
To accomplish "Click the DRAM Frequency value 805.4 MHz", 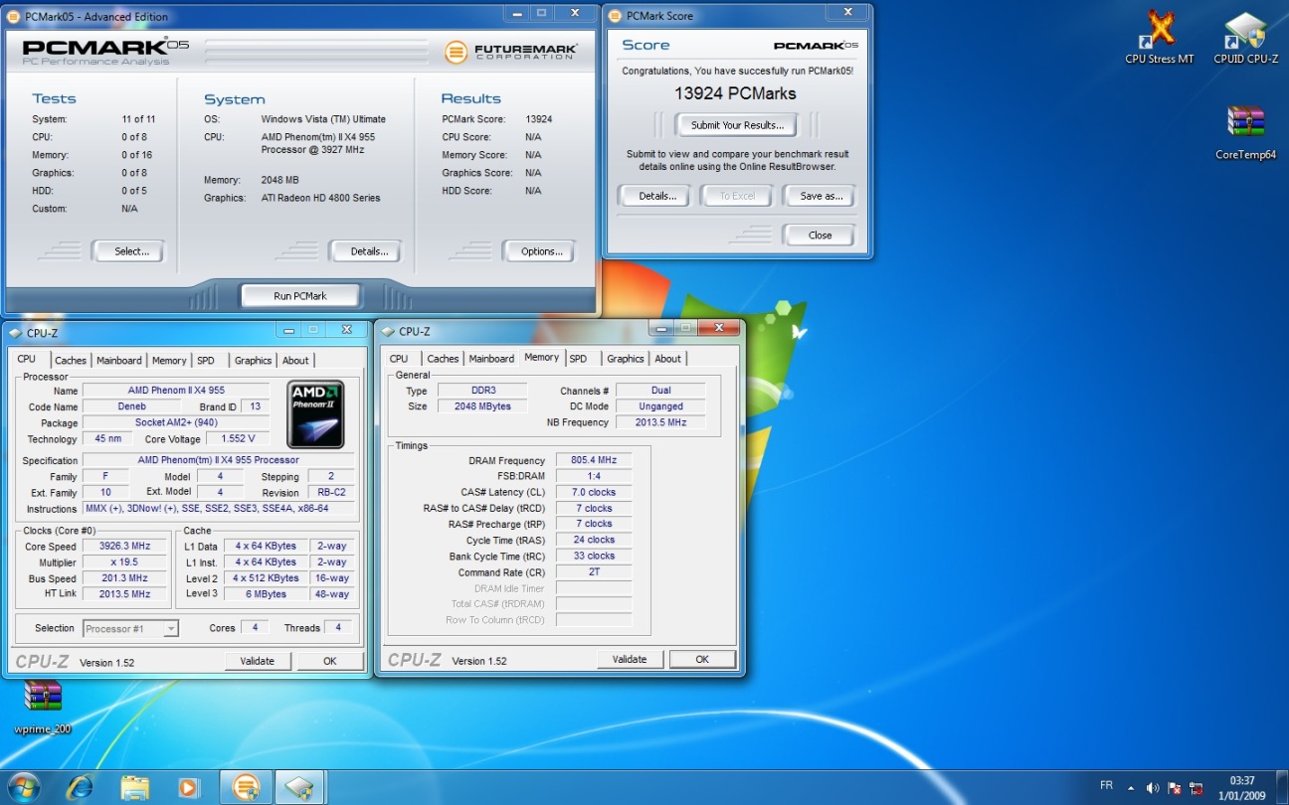I will 594,461.
